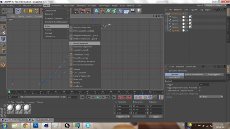Open Photoshop from the taskbar
The width and height of the screenshot is (230, 129).
tap(36, 126)
